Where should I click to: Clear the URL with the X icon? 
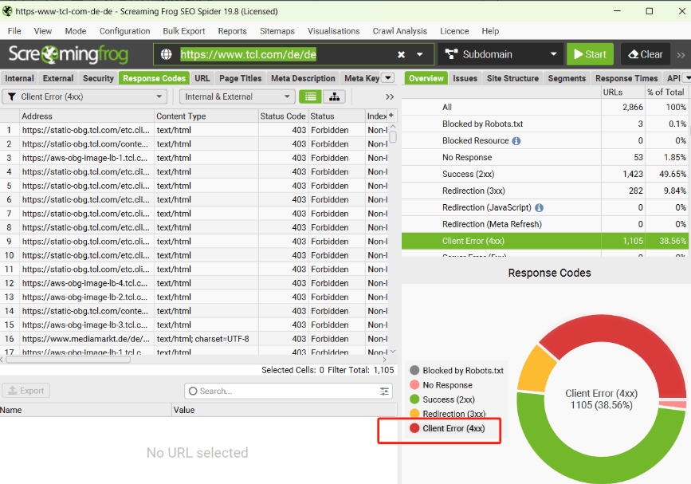(x=402, y=54)
